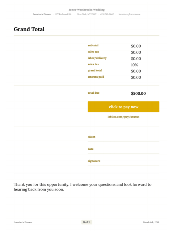Click the $500.00 total due amount
Viewport: 173px width, 235px height.
(138, 93)
